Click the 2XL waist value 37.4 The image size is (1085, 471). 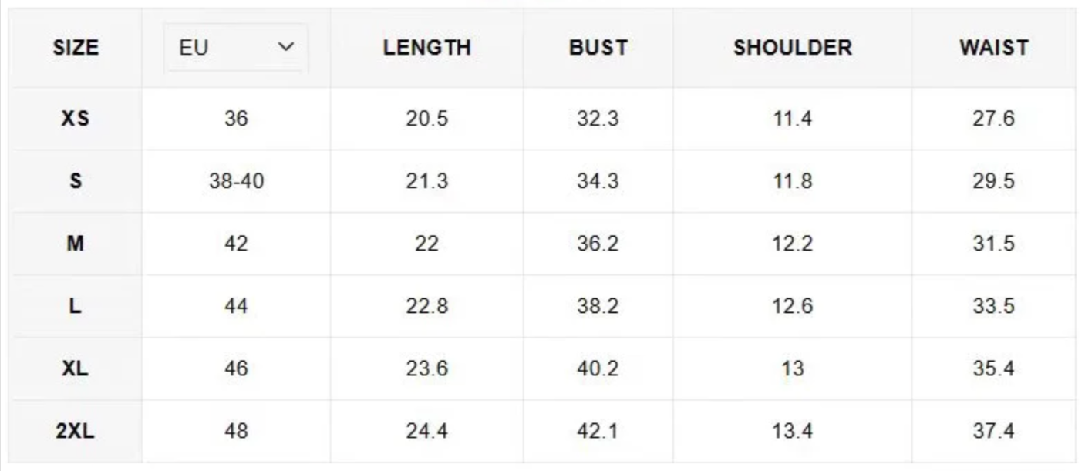pos(993,431)
